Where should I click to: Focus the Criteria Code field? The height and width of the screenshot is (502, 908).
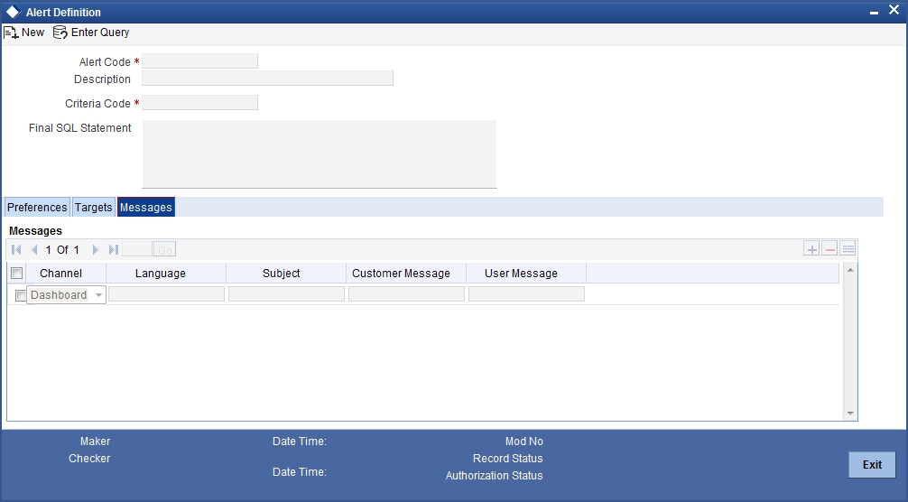(x=199, y=103)
